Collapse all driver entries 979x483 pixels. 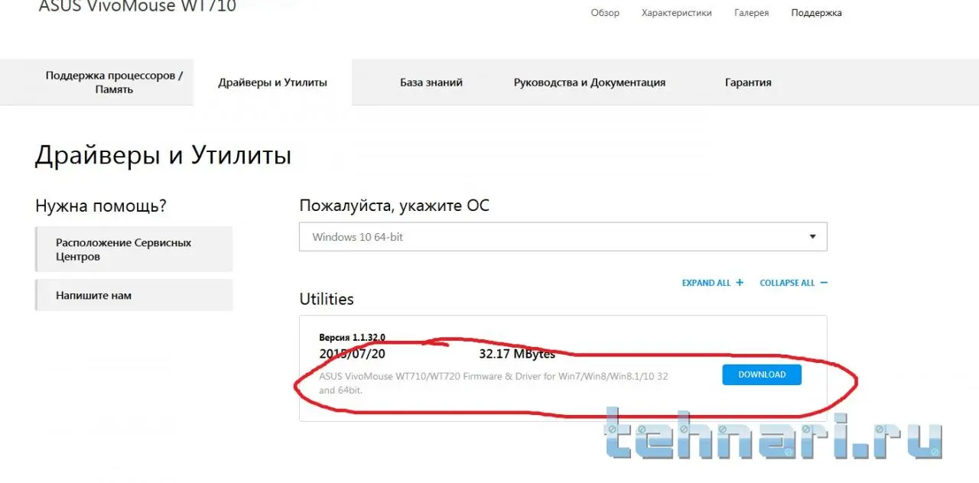coord(793,283)
